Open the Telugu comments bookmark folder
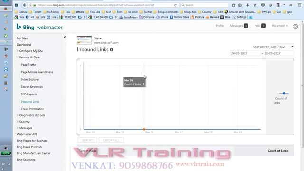 [x=166, y=12]
